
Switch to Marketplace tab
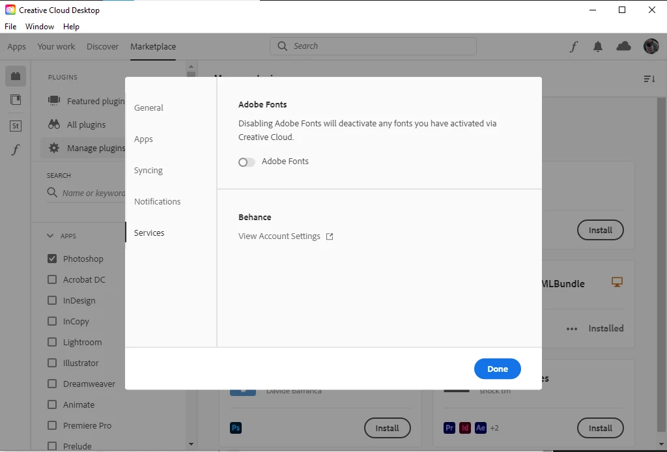(x=153, y=46)
